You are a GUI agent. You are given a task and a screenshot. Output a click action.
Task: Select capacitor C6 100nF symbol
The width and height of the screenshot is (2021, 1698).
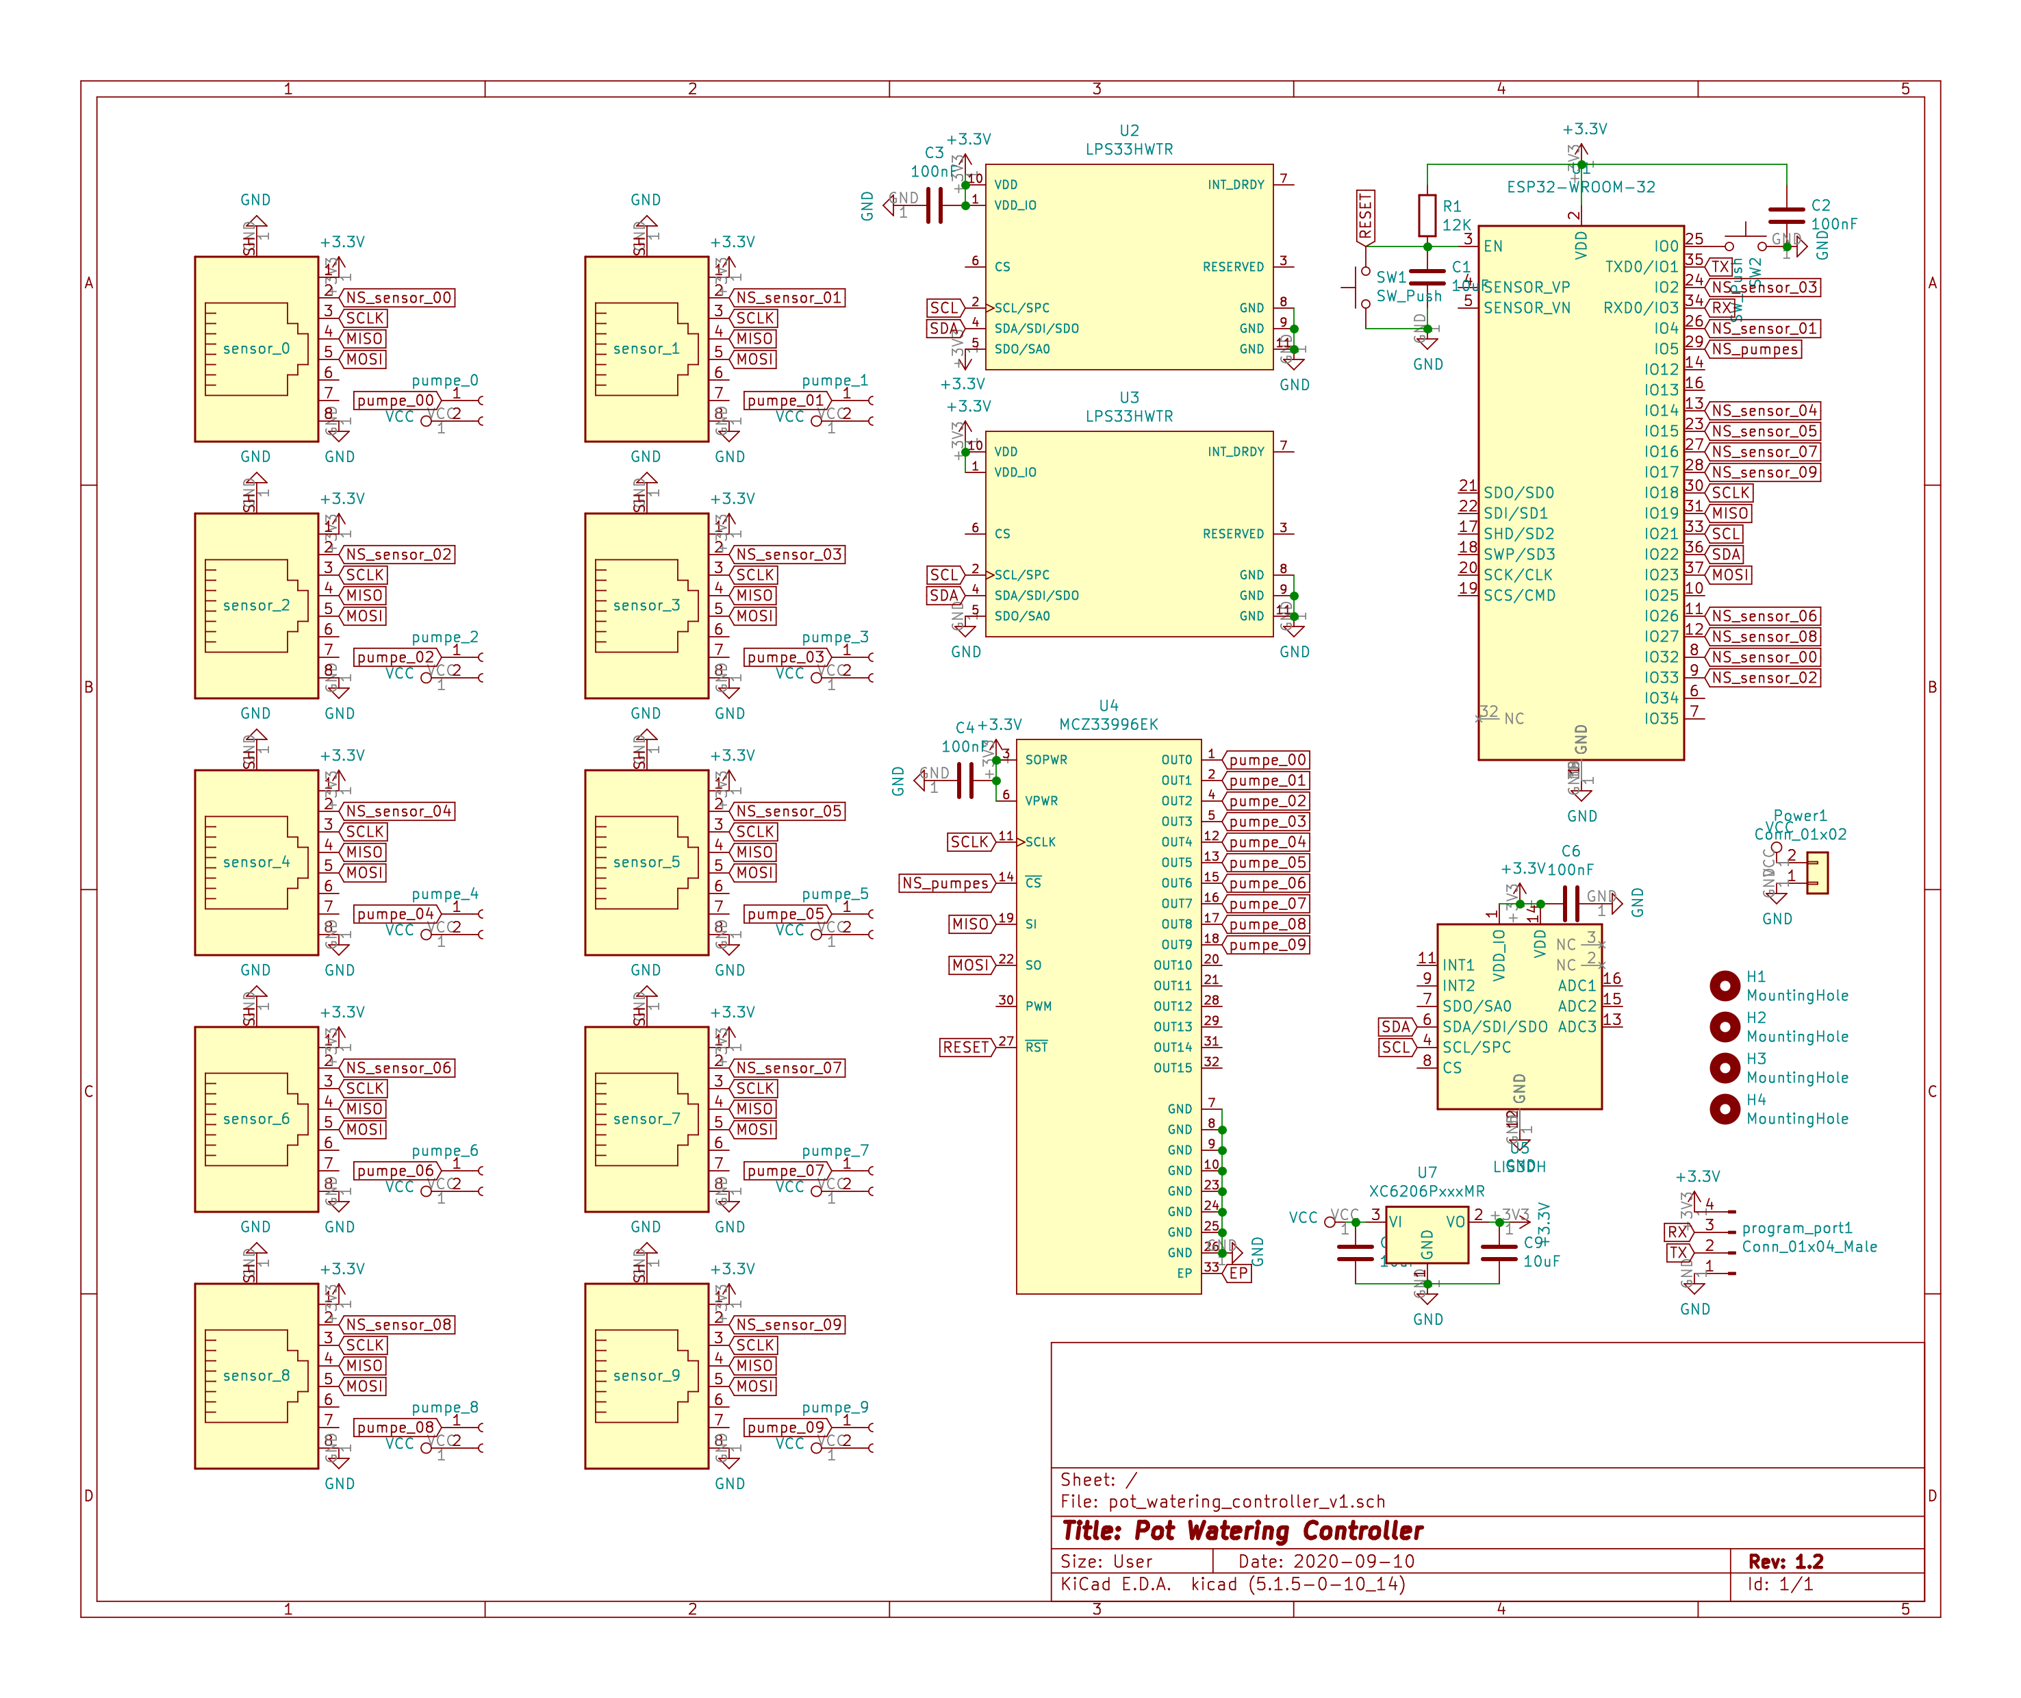tap(1571, 904)
